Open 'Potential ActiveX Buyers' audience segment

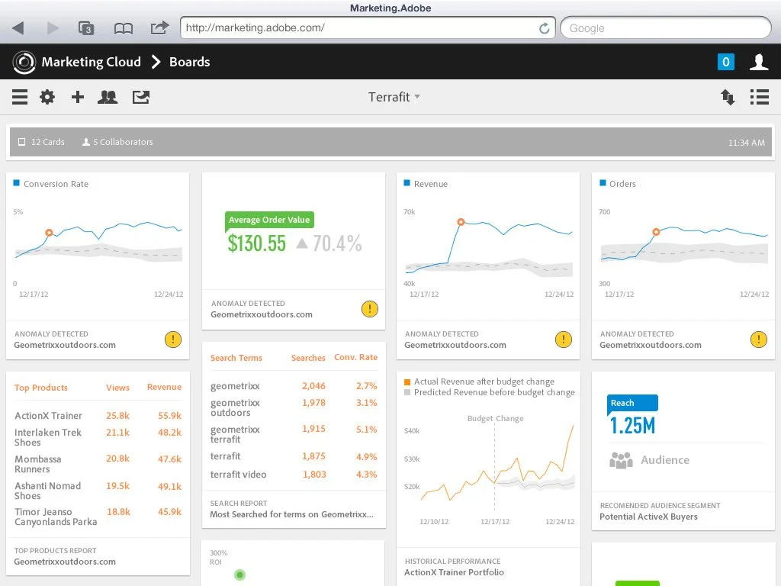click(648, 517)
